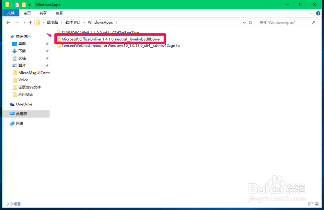Switch to the 共享 ribbon tab
This screenshot has height=210, width=324.
pos(43,13)
